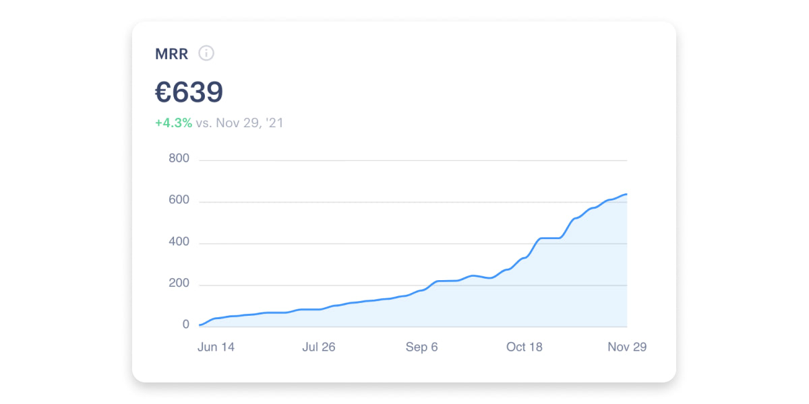Click the chart line above Sep 6
This screenshot has width=809, height=404.
click(x=421, y=290)
